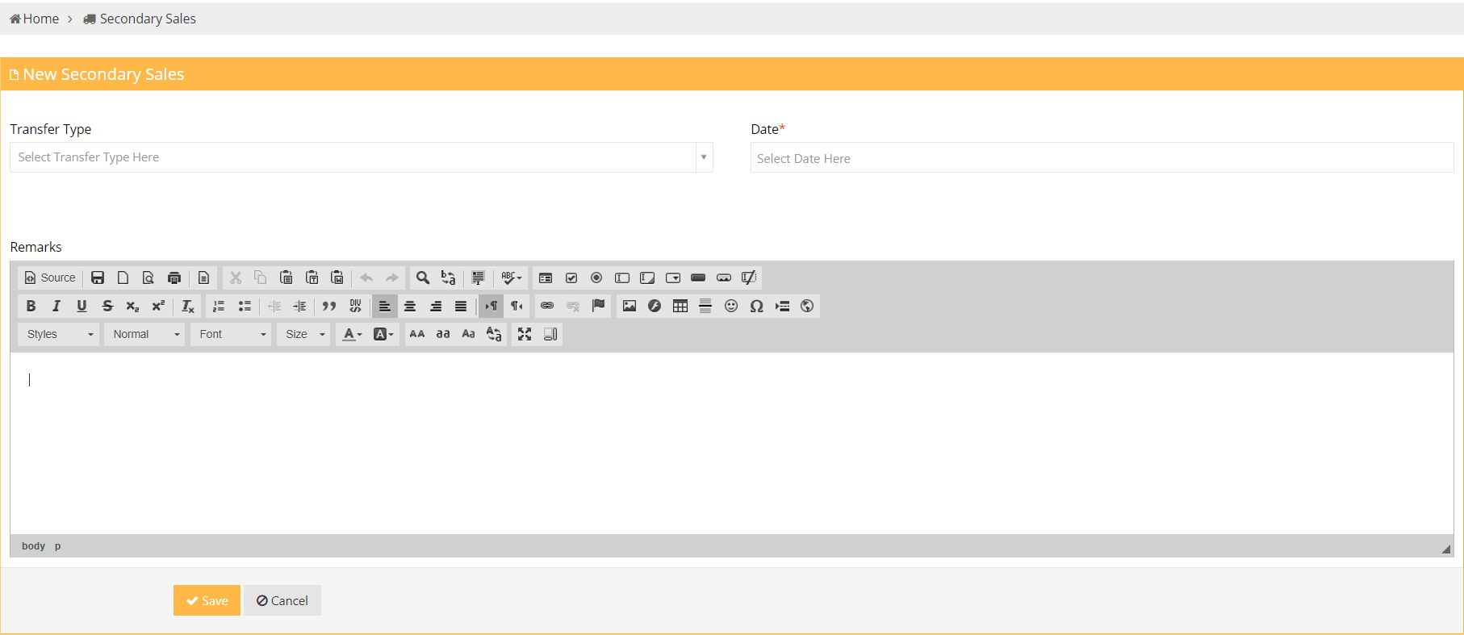This screenshot has height=635, width=1464.
Task: Toggle Bold formatting
Action: [31, 306]
